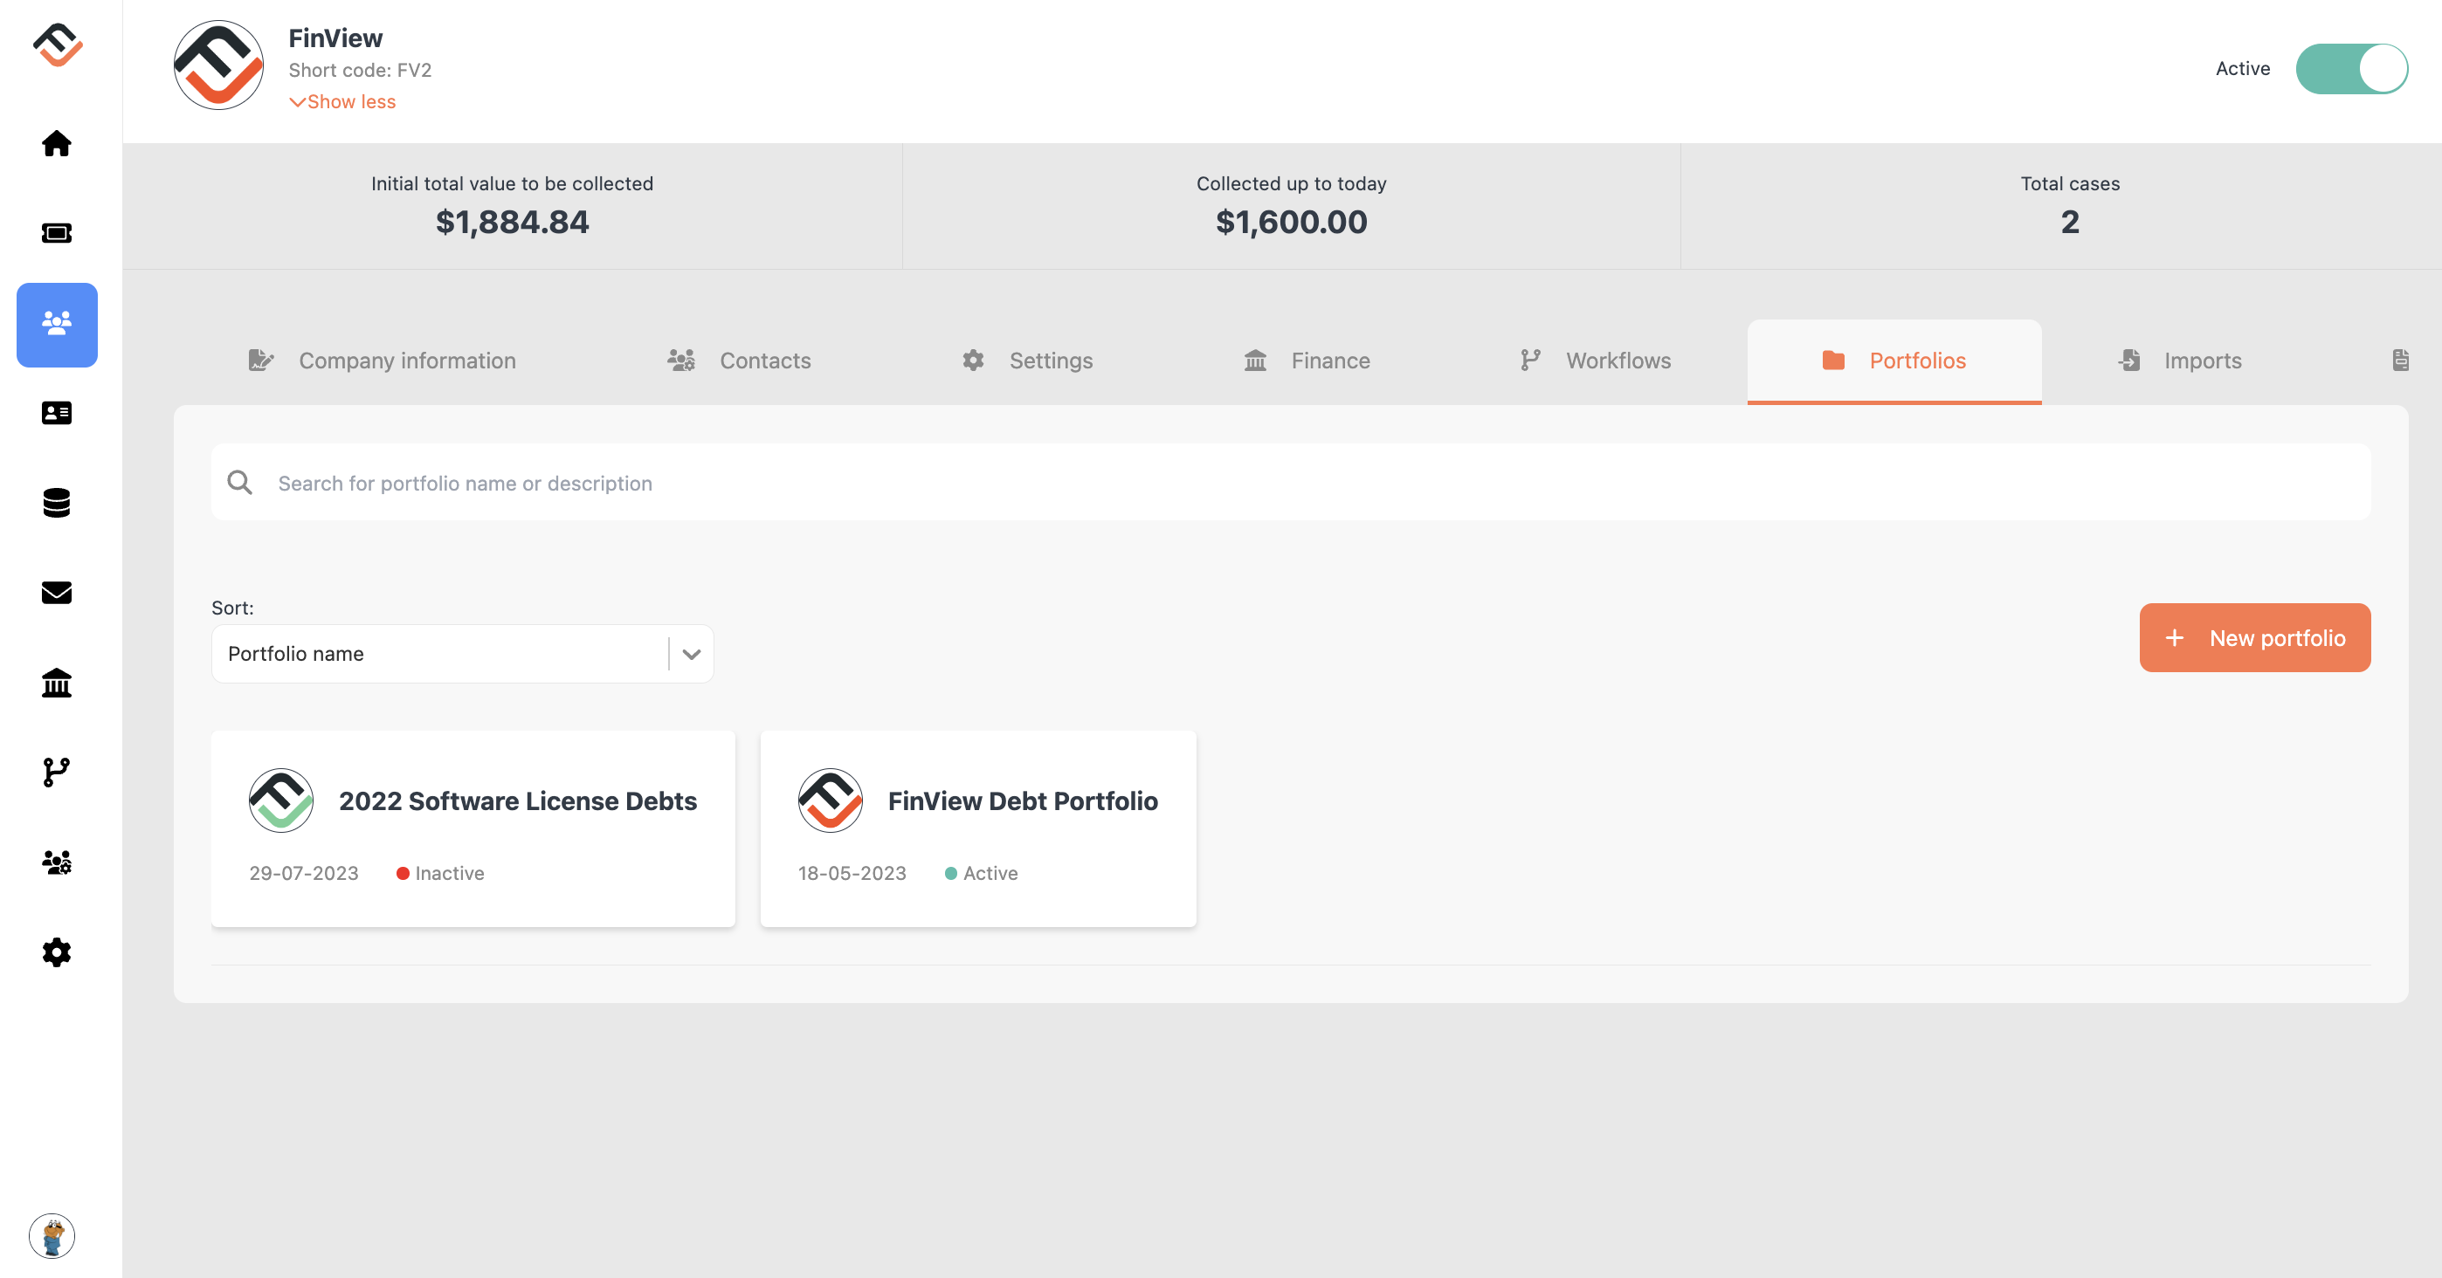Click the $1,884.84 initial total value
Screen dimensions: 2442x1278
coord(512,222)
